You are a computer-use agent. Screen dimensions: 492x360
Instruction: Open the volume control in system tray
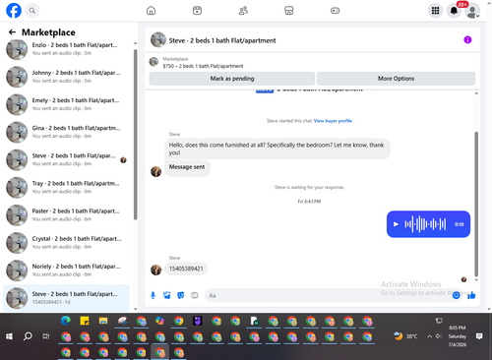coord(439,336)
